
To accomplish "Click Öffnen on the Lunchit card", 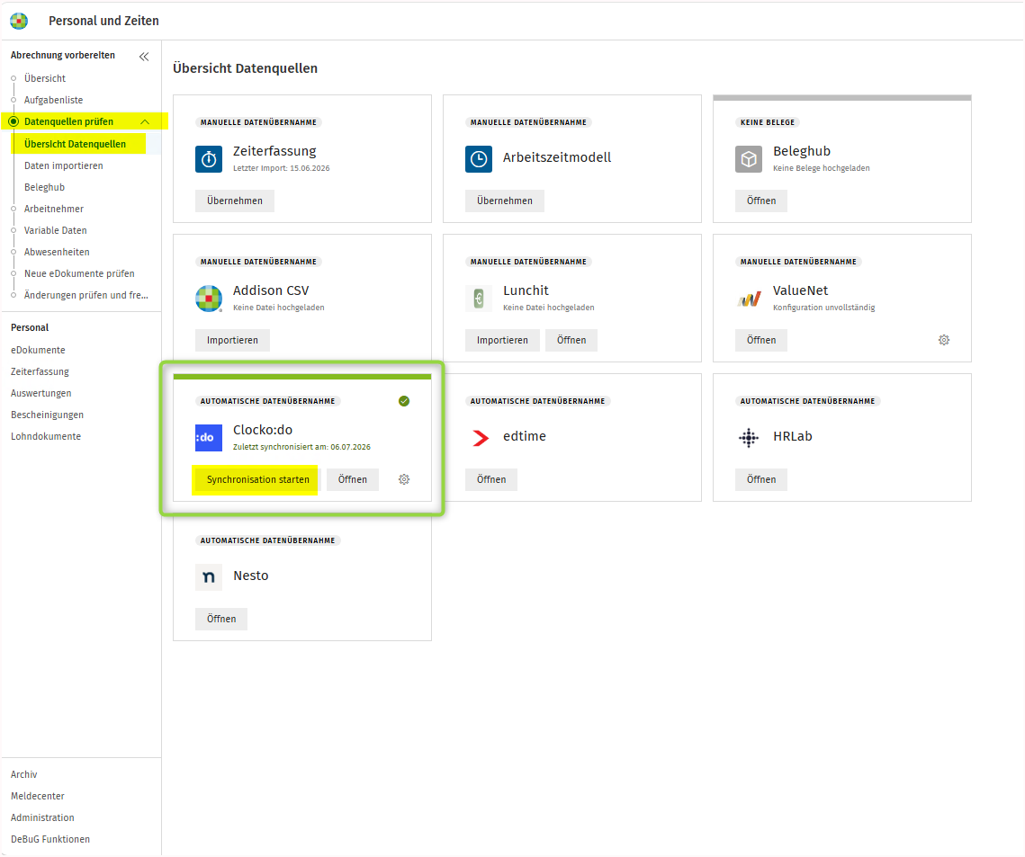I will (x=571, y=340).
